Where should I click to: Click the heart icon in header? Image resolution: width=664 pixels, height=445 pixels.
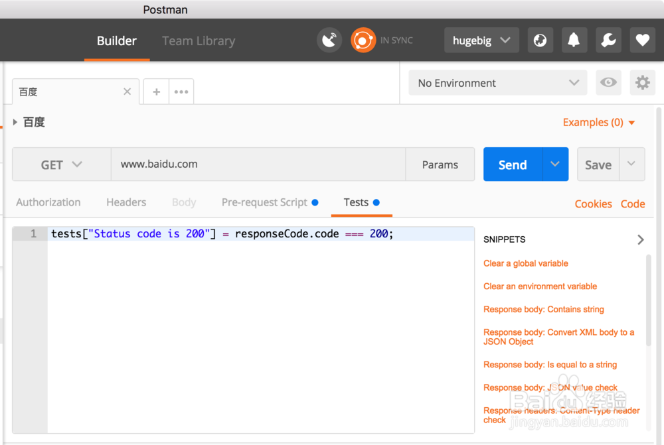(x=642, y=40)
